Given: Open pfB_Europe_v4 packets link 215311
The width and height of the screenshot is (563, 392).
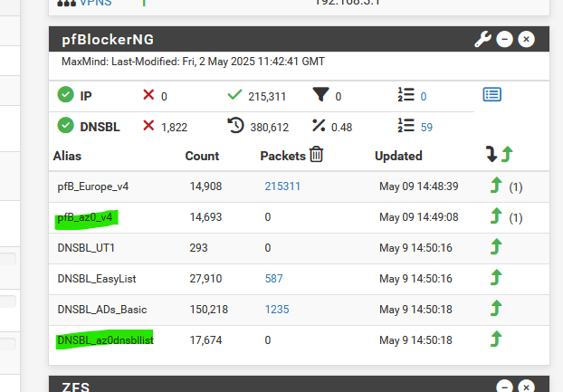Looking at the screenshot, I should pyautogui.click(x=282, y=186).
